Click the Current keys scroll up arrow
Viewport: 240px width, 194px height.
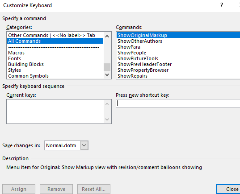click(107, 104)
